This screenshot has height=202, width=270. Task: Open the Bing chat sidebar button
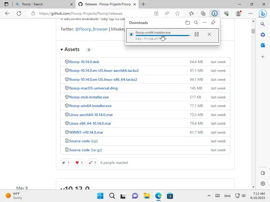coord(263,13)
